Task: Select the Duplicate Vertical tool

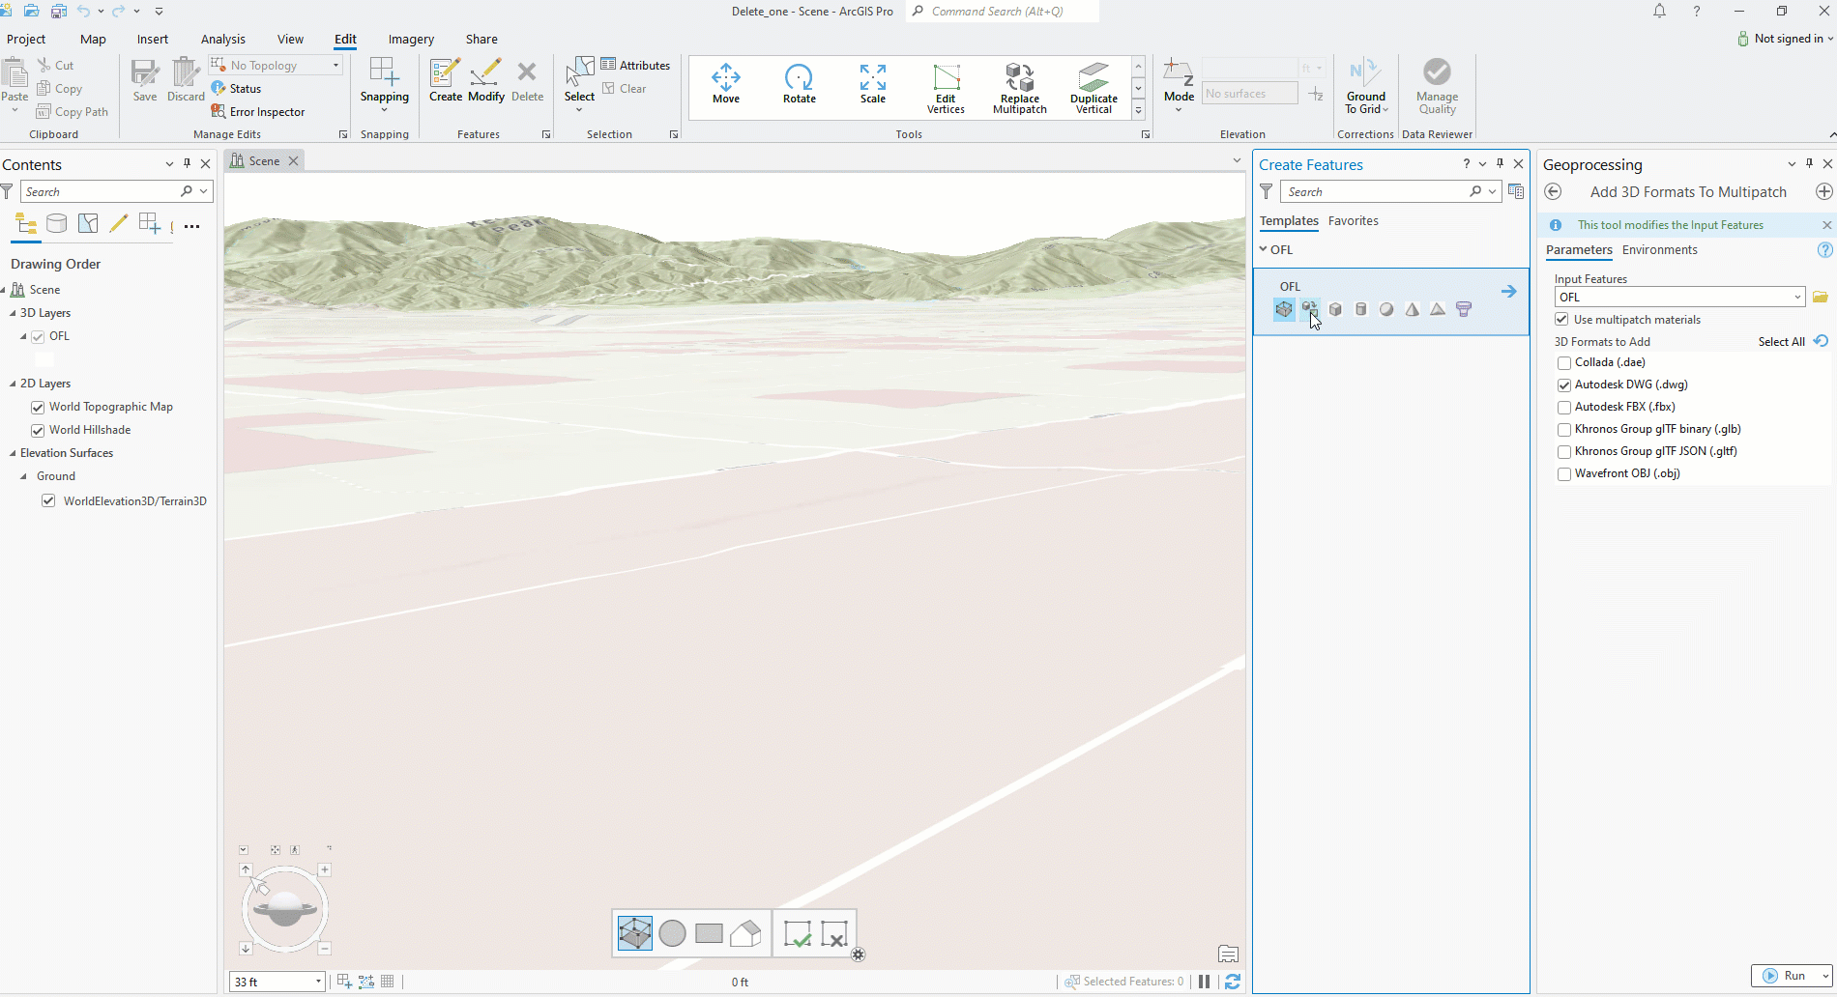Action: [x=1093, y=85]
